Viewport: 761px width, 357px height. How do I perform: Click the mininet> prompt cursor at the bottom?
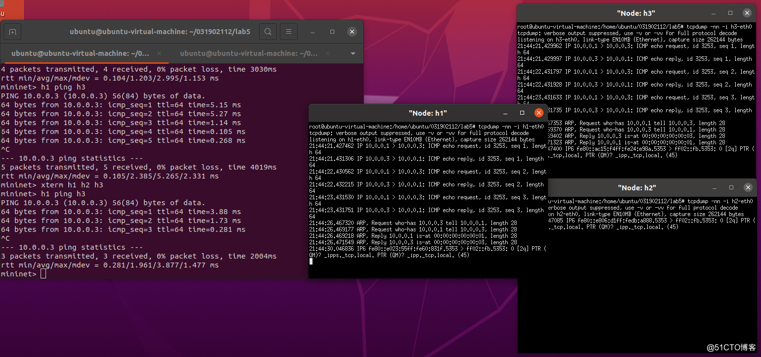coord(43,274)
